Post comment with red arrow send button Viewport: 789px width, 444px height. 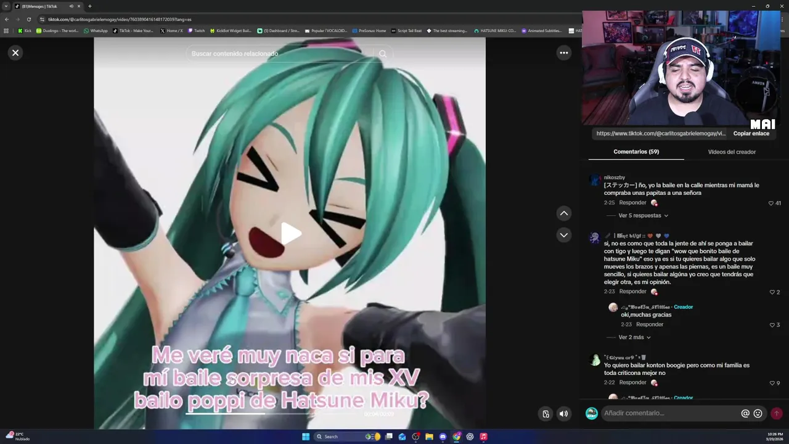[x=777, y=413]
